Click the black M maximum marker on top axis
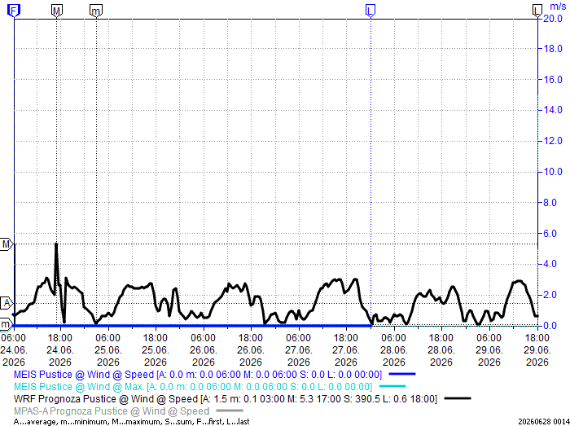The height and width of the screenshot is (426, 570). click(57, 11)
